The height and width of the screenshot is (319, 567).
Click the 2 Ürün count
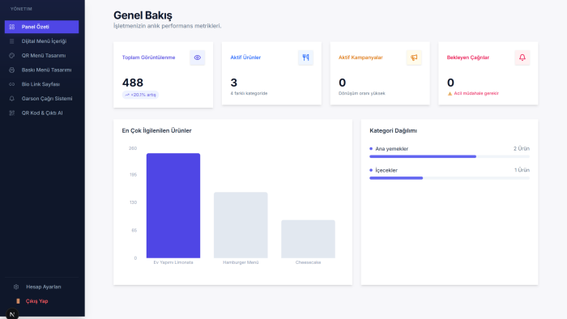coord(522,148)
